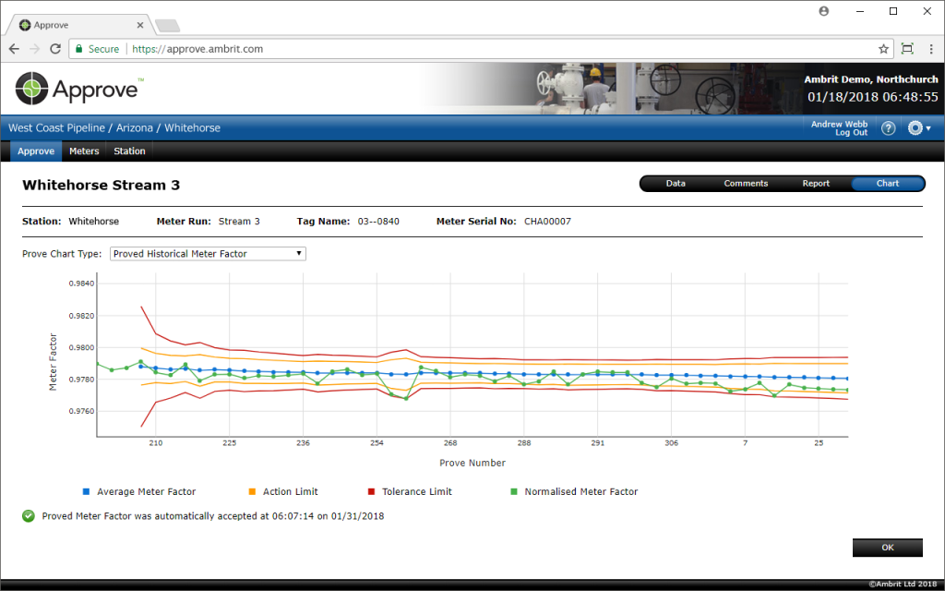
Task: Open the Chrome three-dot menu
Action: pyautogui.click(x=933, y=49)
